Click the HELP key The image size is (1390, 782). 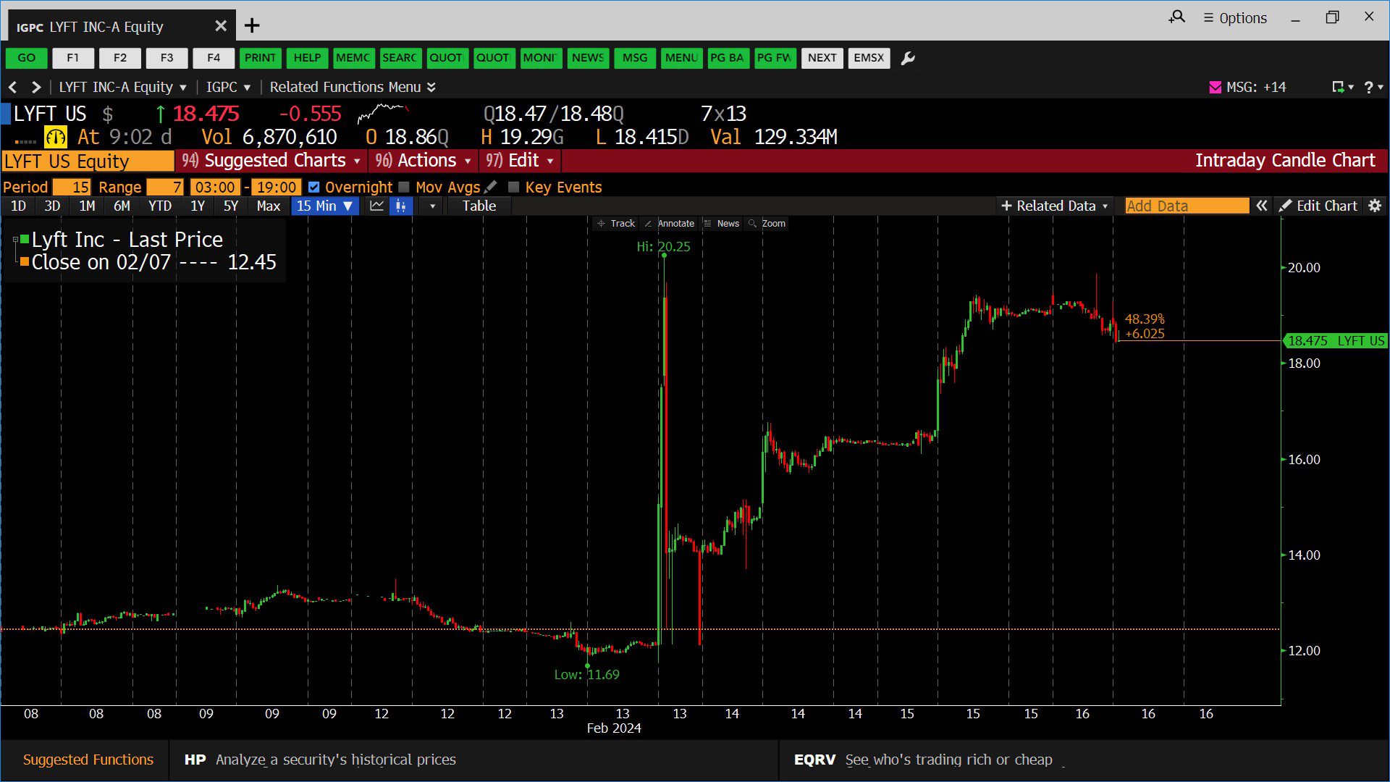(307, 58)
